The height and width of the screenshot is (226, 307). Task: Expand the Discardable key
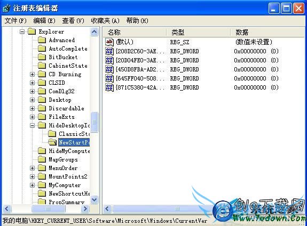click(x=33, y=108)
